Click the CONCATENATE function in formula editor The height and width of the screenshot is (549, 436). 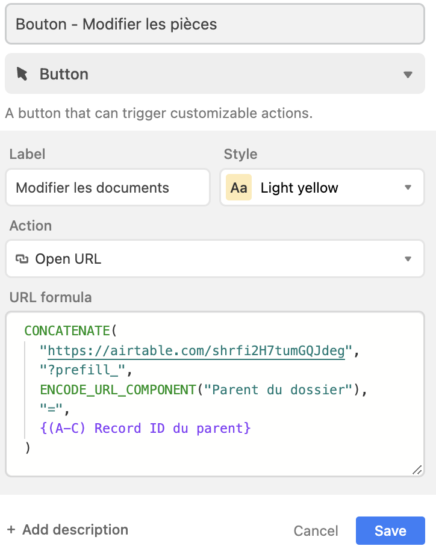click(x=67, y=330)
